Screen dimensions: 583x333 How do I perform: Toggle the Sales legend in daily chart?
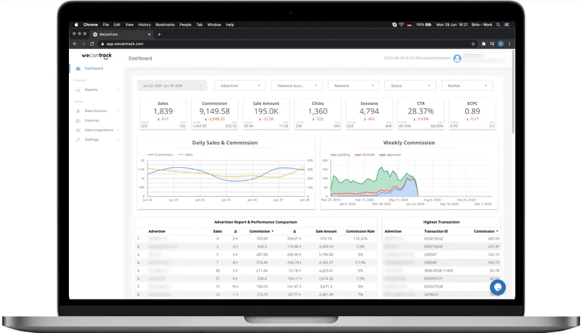pyautogui.click(x=185, y=154)
